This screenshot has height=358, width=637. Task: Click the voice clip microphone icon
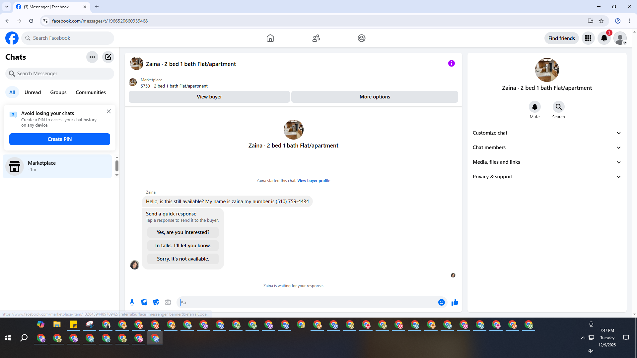(132, 302)
